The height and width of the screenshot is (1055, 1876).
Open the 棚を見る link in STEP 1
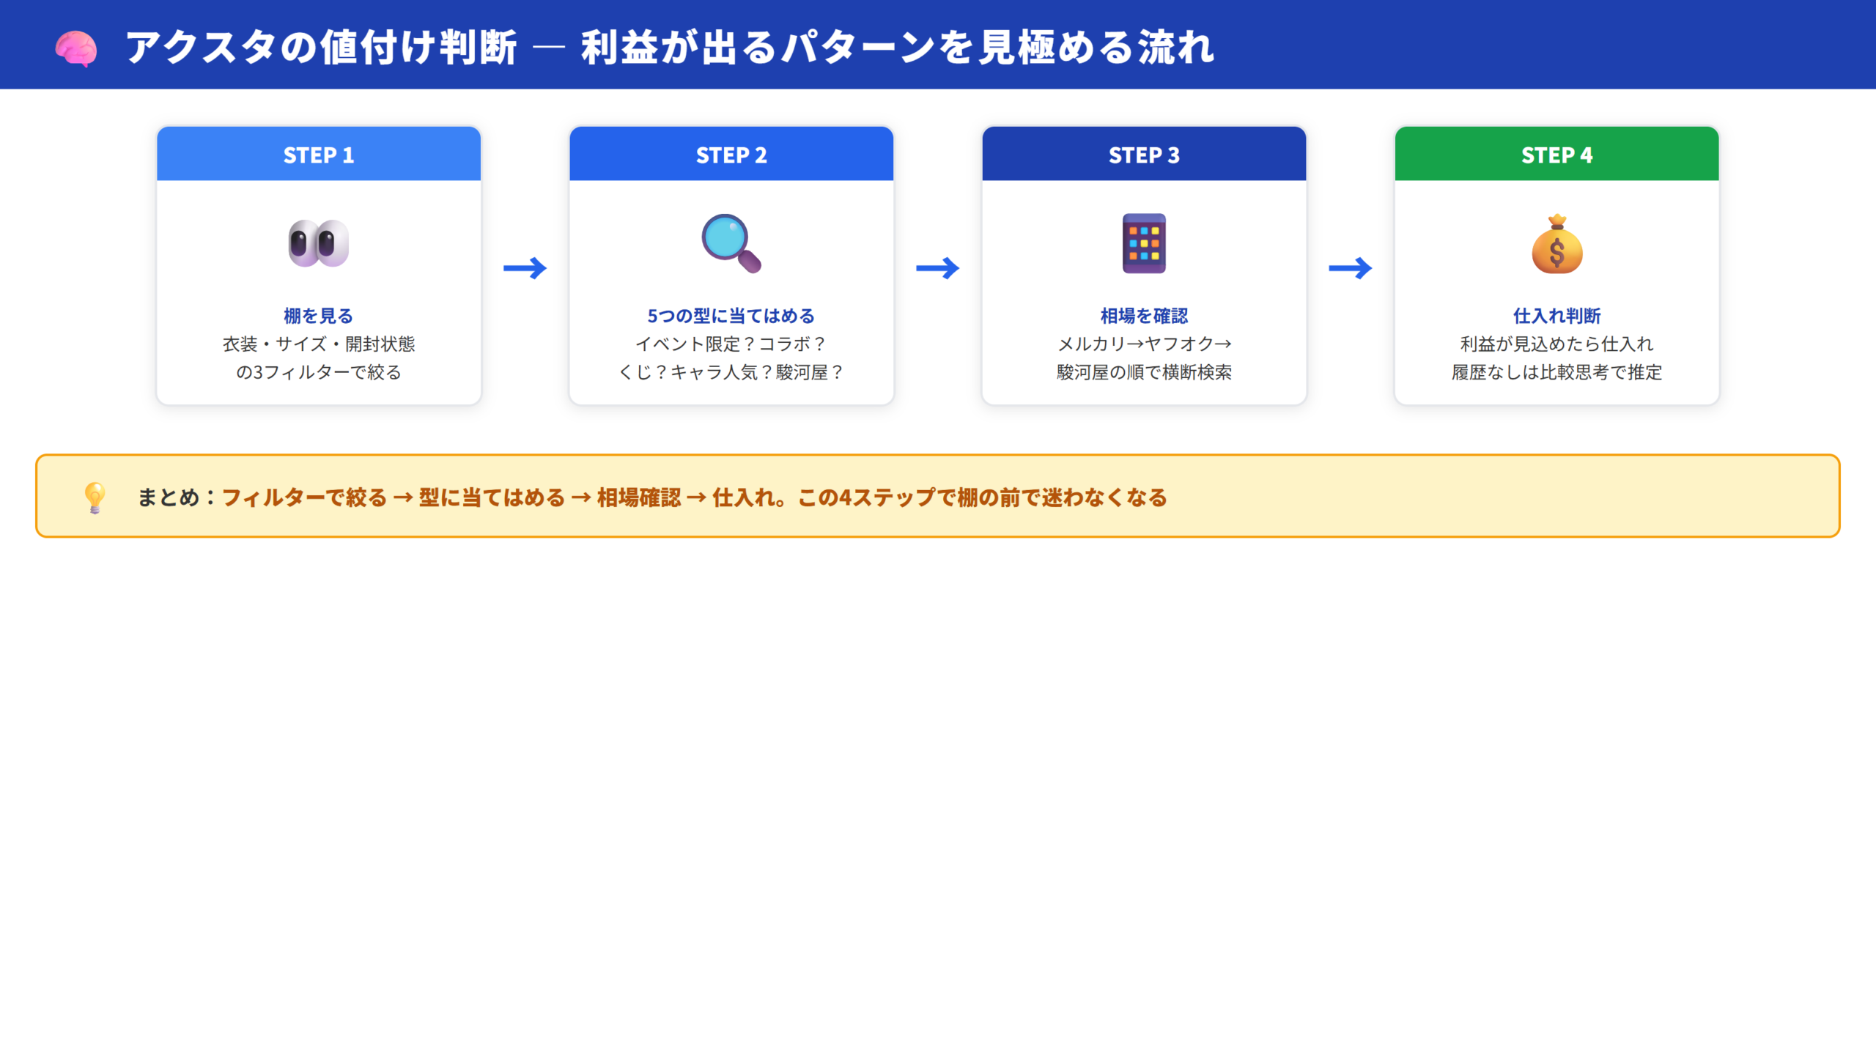(x=318, y=316)
